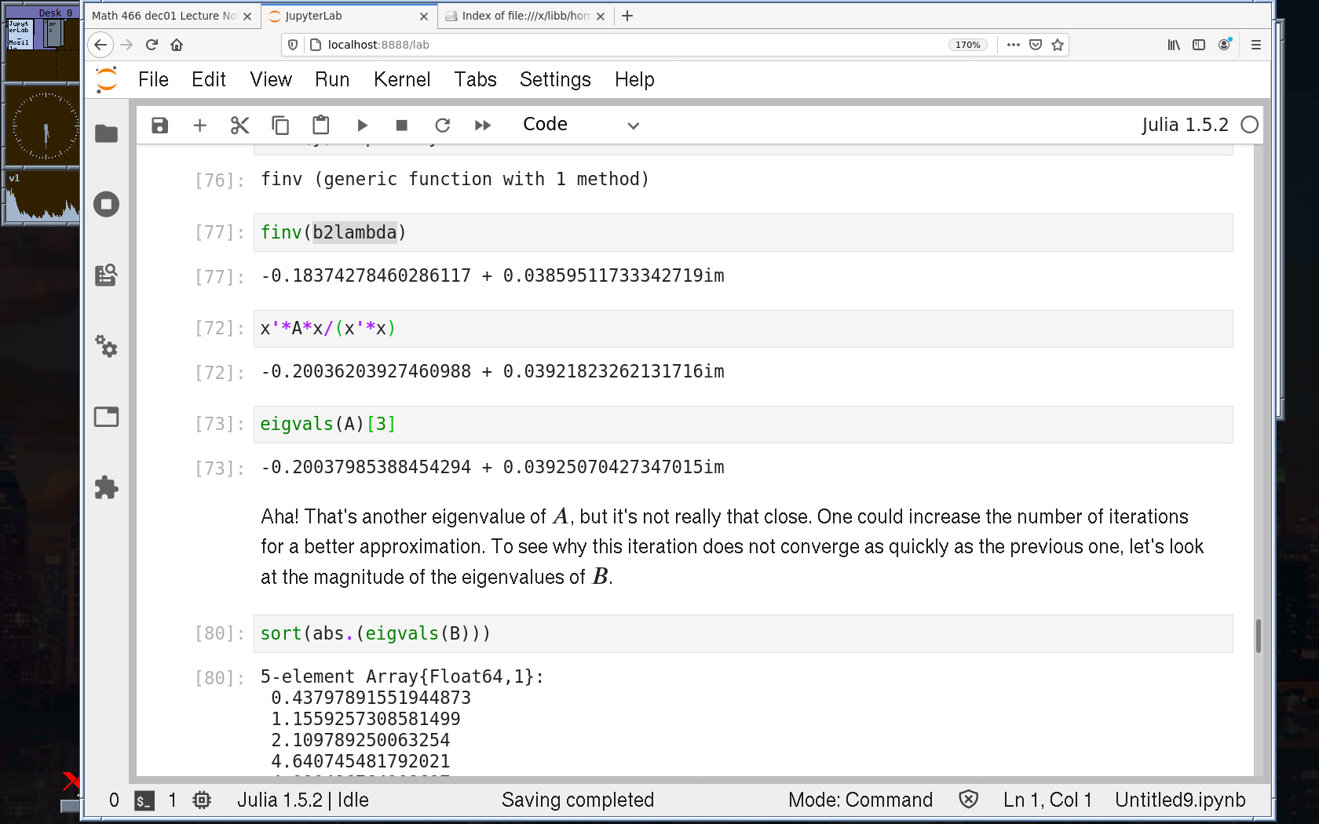Bookmark this page with the star icon
Viewport: 1319px width, 824px height.
pos(1058,45)
